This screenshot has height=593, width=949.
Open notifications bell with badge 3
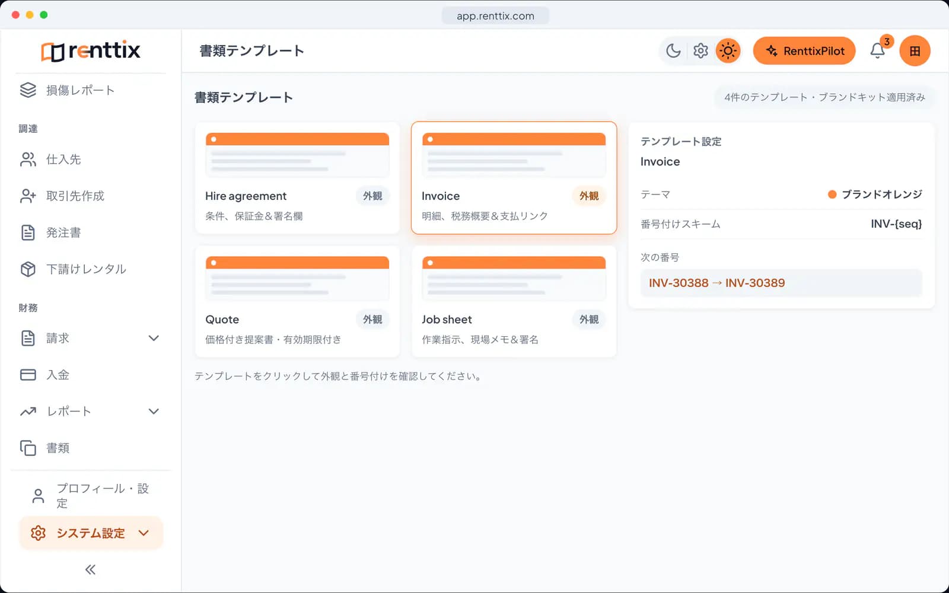[878, 51]
